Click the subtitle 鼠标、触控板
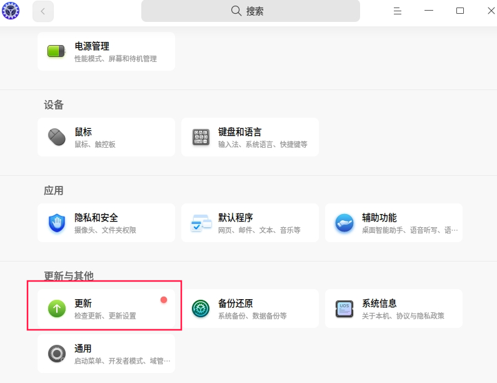497x383 pixels. pos(95,145)
